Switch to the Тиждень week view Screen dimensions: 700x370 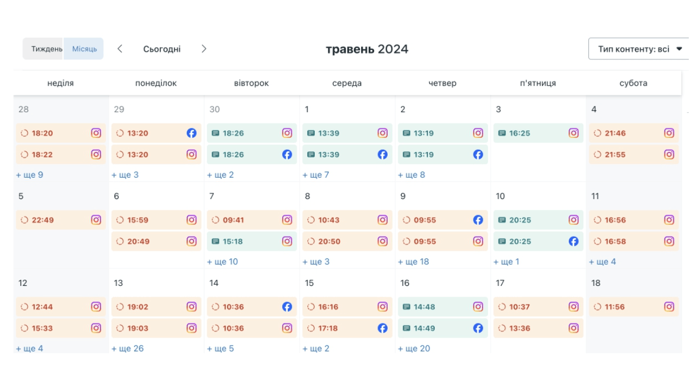[47, 49]
